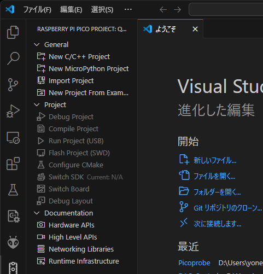The height and width of the screenshot is (274, 263).
Task: Open the Remote Explorer view
Action: click(x=13, y=138)
